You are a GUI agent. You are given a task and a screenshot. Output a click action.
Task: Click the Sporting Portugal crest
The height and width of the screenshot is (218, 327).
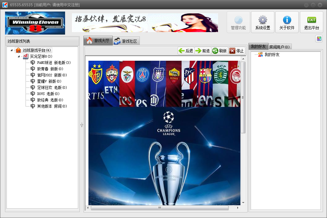(220, 73)
